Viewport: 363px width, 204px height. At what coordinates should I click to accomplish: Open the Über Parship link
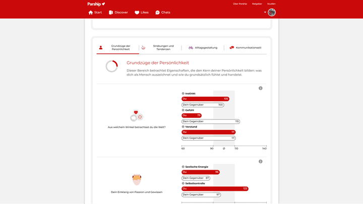coord(240,4)
